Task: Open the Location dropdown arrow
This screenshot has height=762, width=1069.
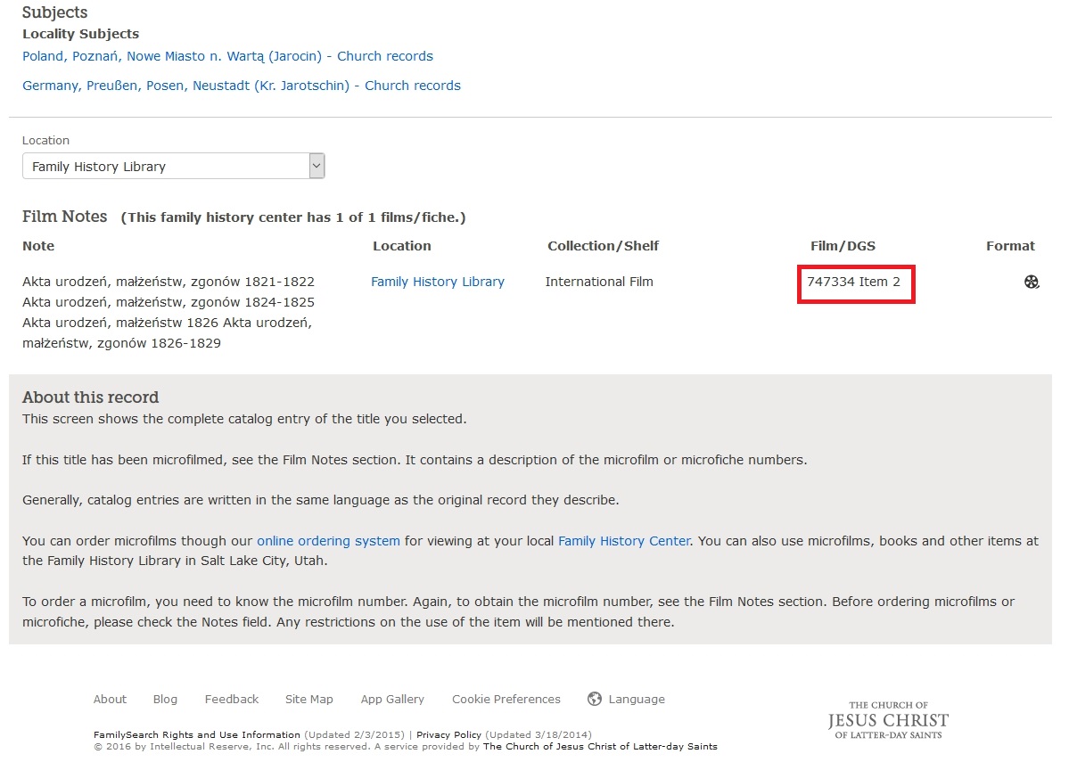Action: pos(316,166)
